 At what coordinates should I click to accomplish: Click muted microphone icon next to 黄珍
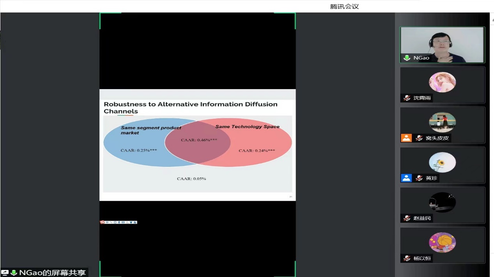419,178
